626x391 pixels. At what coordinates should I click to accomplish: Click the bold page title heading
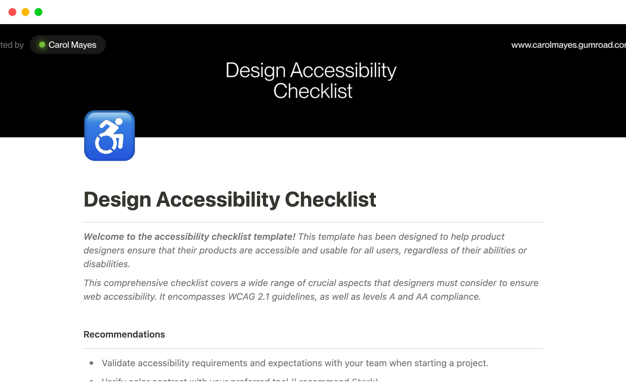pos(230,199)
